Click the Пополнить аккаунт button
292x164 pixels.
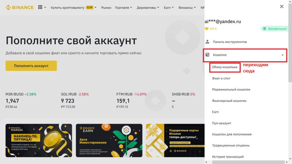click(x=31, y=65)
